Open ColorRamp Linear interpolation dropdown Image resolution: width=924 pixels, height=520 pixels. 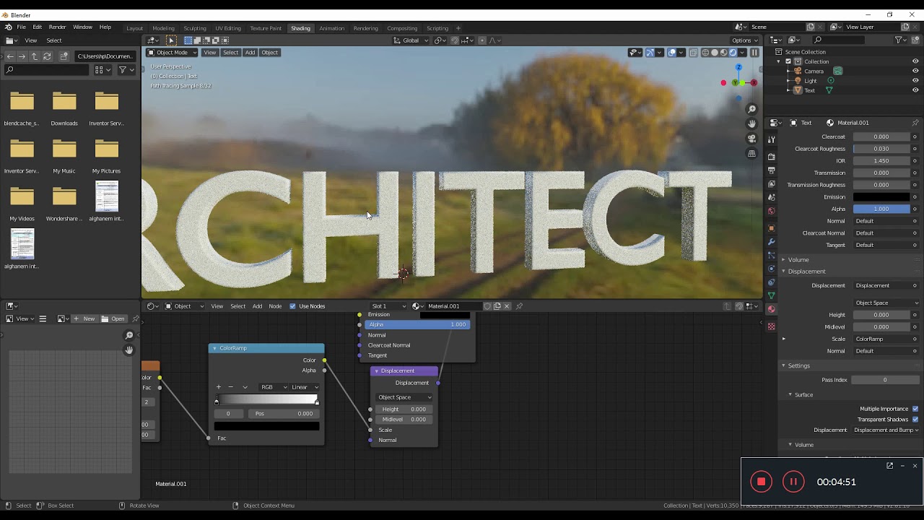pyautogui.click(x=305, y=387)
